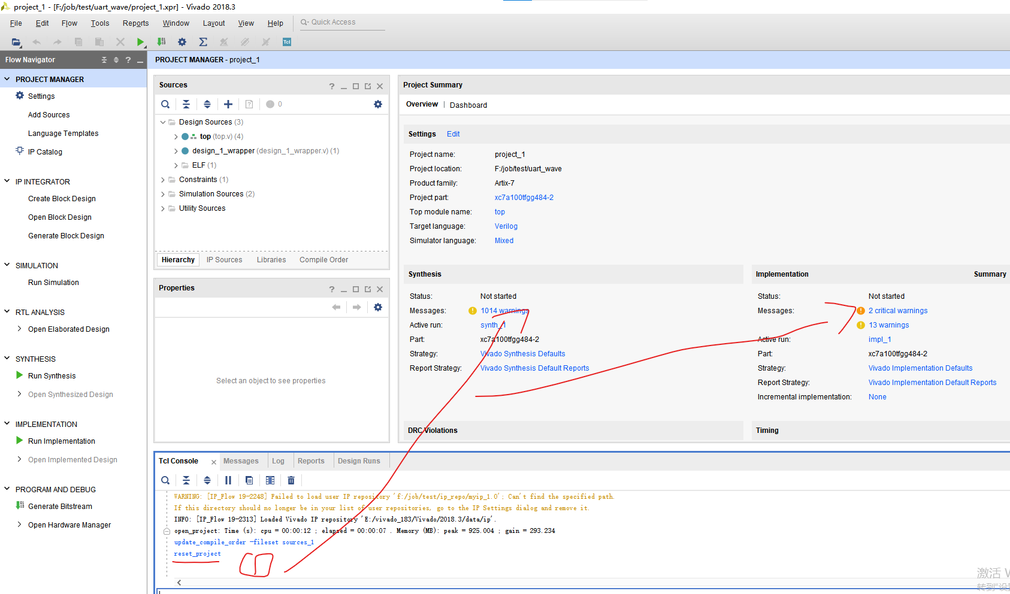Open the Flow menu

[x=69, y=23]
